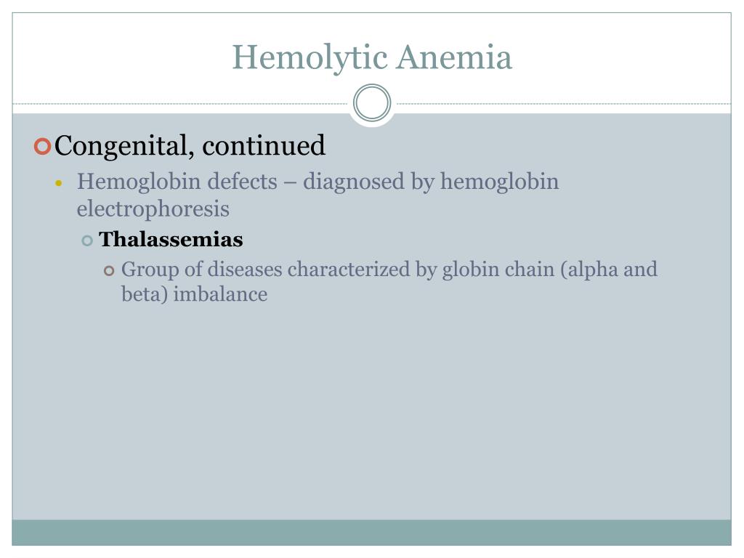Click the word Hemolytic in the title

point(310,57)
